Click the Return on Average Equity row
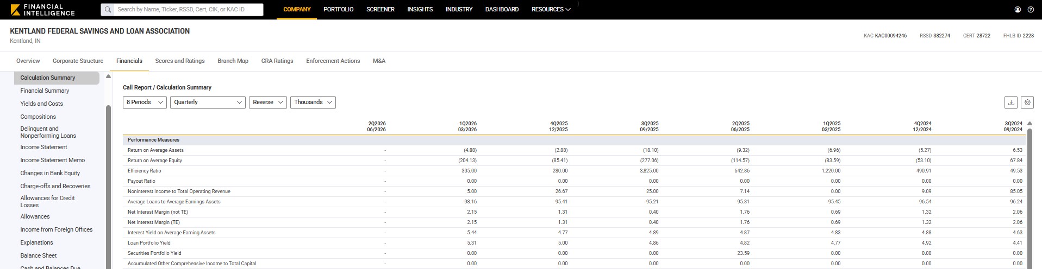 pyautogui.click(x=574, y=161)
